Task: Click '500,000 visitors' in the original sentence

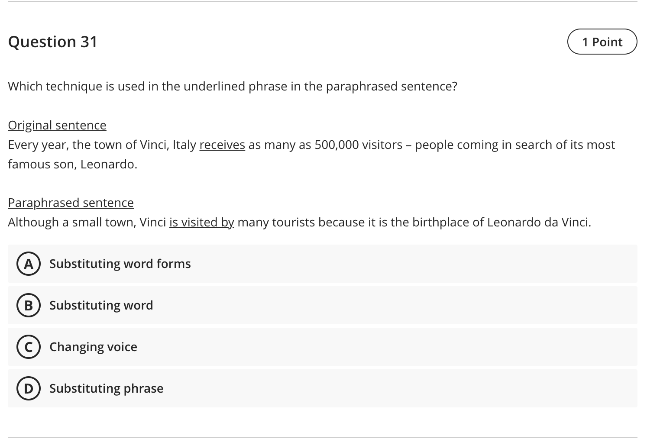Action: 359,145
